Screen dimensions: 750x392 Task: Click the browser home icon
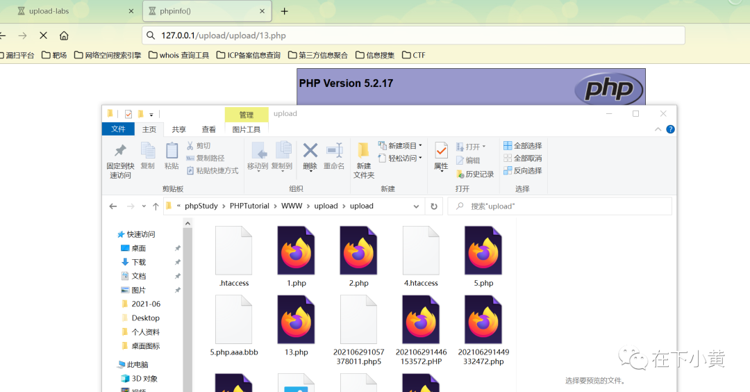[x=64, y=35]
